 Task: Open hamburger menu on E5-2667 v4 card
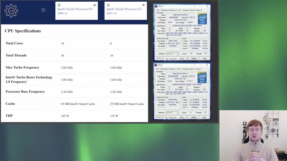pos(108,5)
